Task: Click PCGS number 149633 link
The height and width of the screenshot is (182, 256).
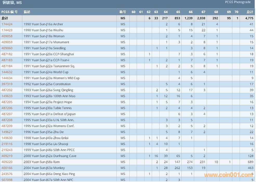Action: (x=7, y=96)
